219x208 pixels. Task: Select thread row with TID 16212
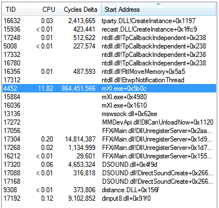click(x=109, y=156)
